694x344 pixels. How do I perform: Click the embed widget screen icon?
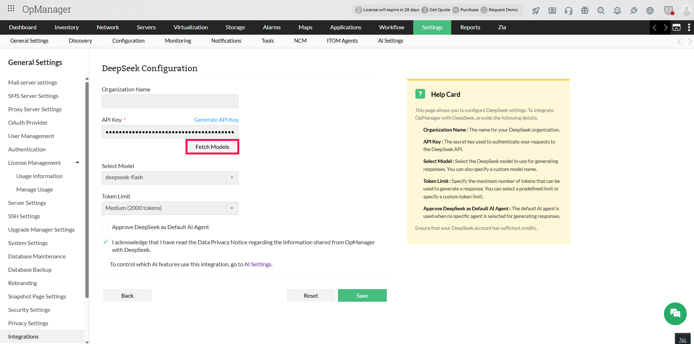click(676, 27)
